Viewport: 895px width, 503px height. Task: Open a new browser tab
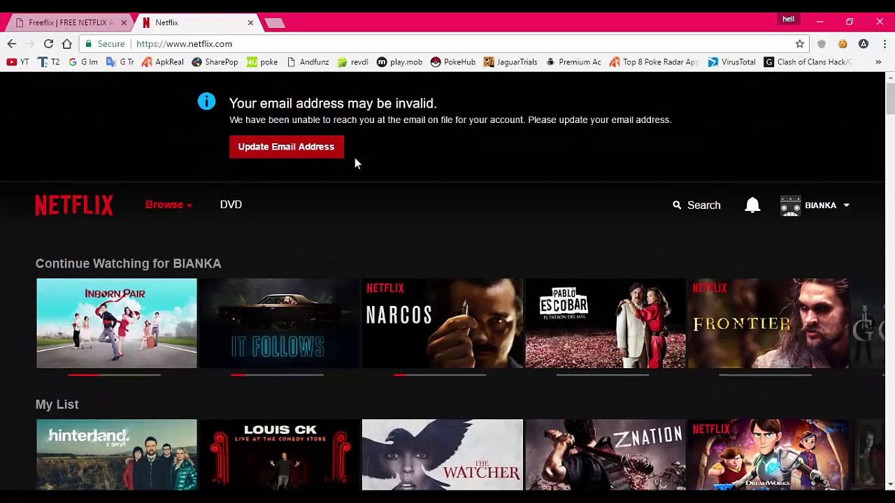click(275, 23)
